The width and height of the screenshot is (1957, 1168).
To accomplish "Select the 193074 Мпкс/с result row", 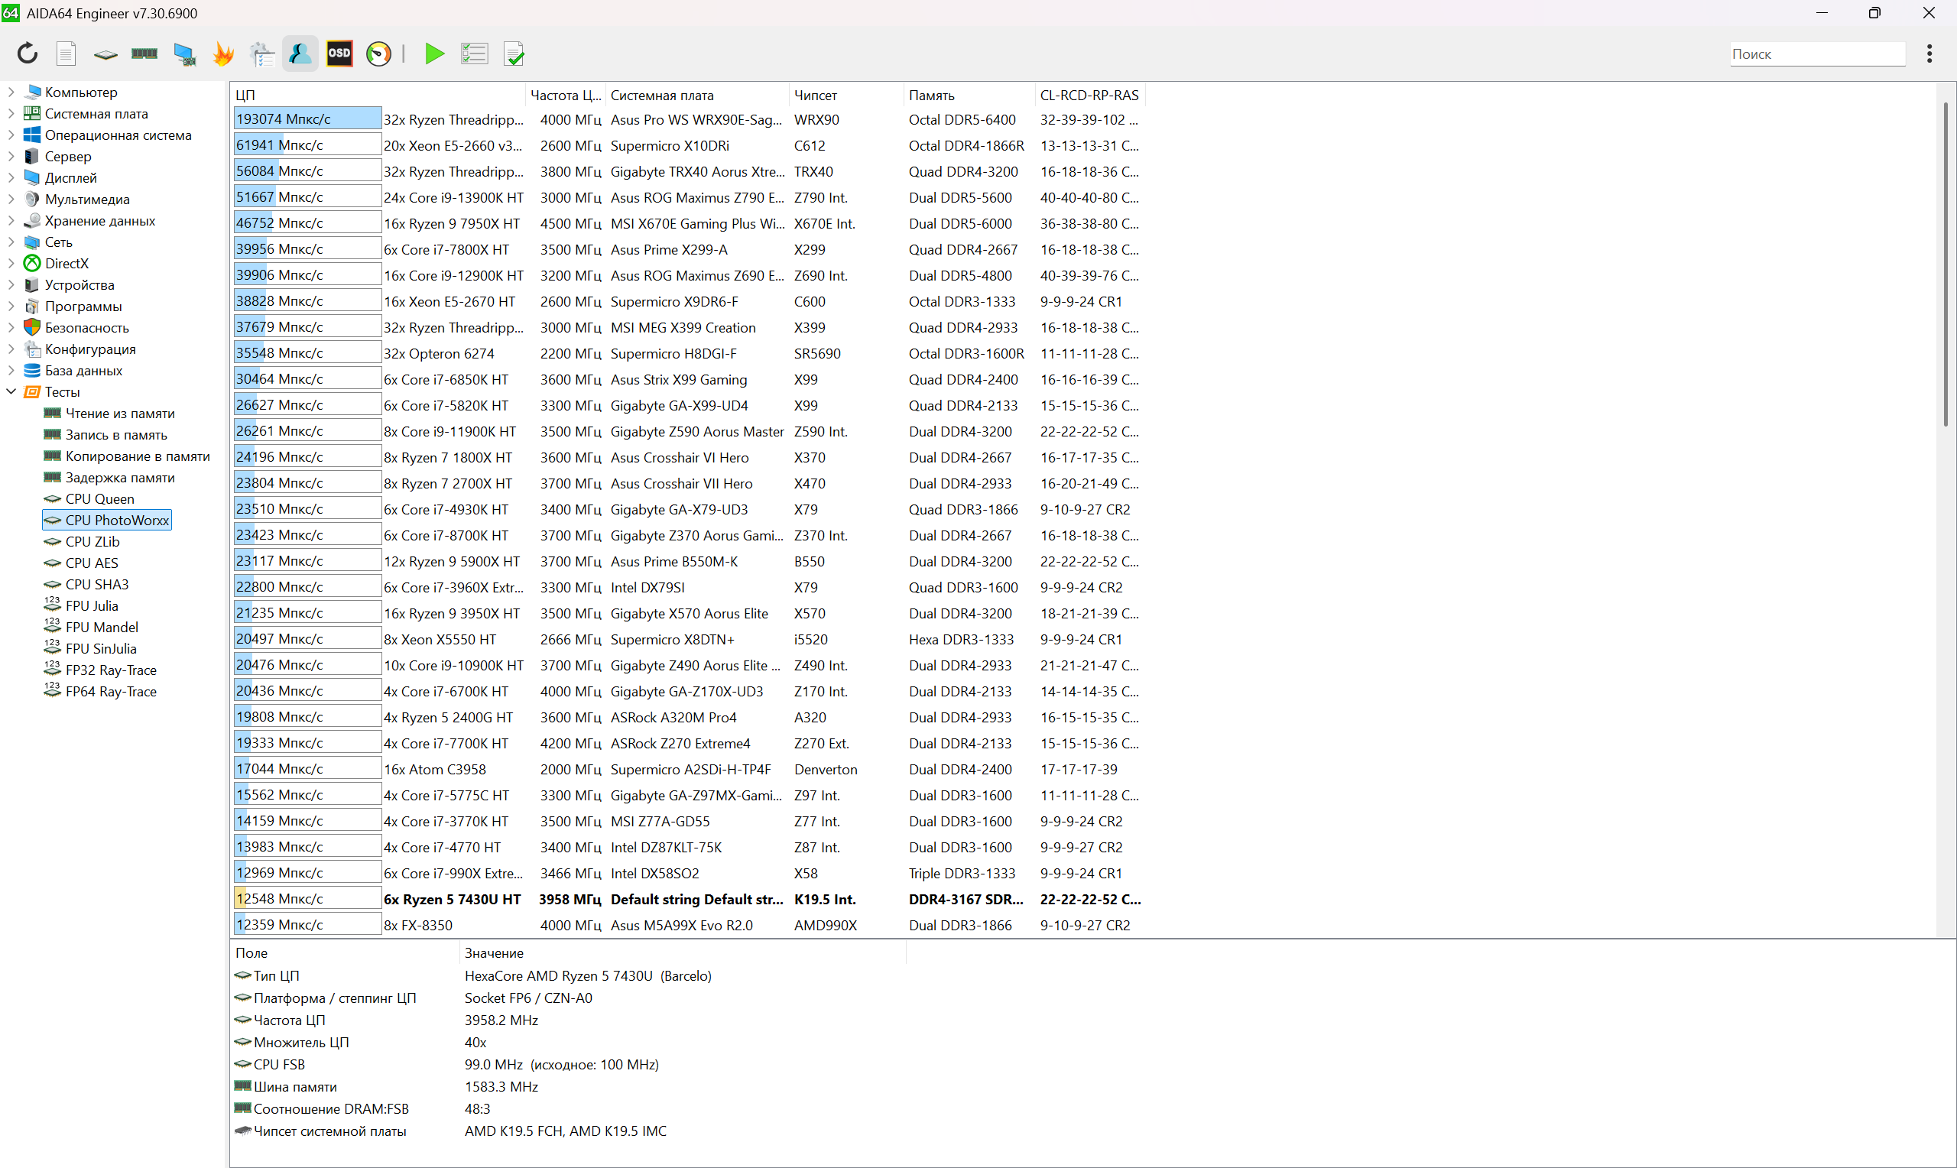I will (x=689, y=118).
